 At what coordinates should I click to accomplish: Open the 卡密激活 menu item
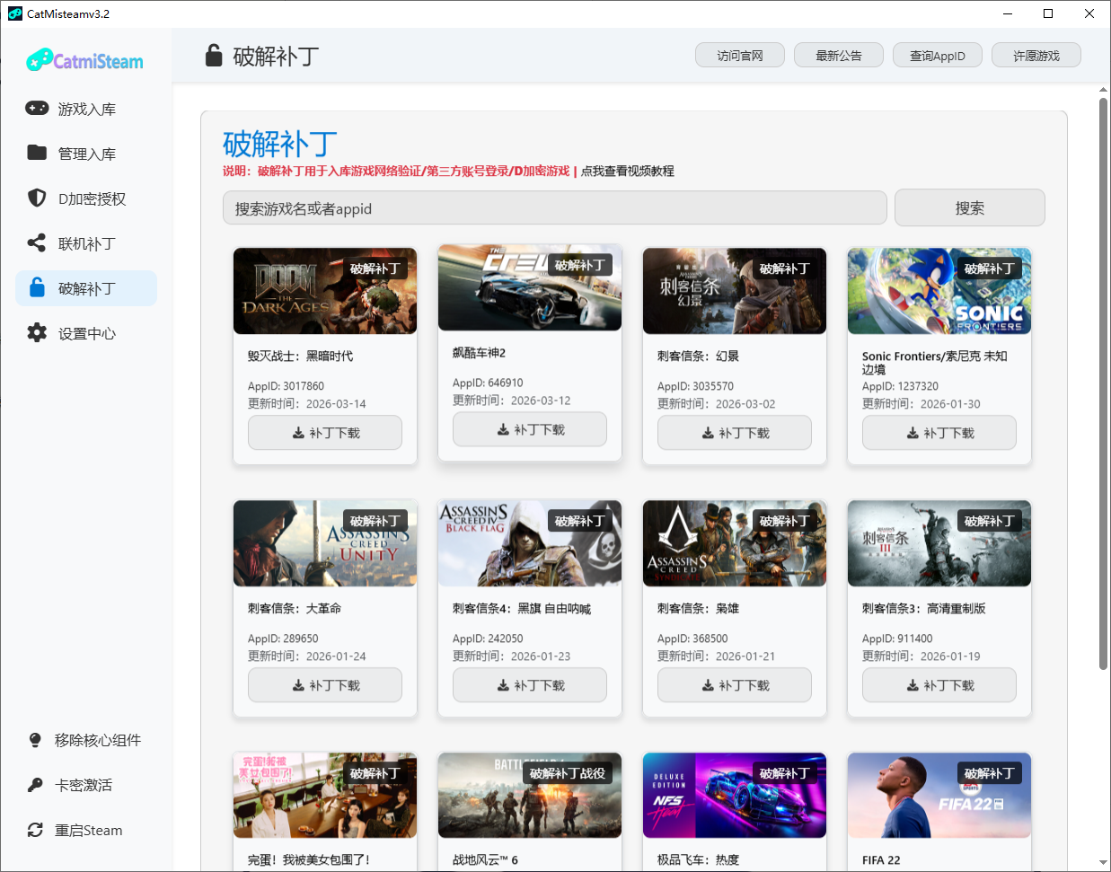[86, 785]
